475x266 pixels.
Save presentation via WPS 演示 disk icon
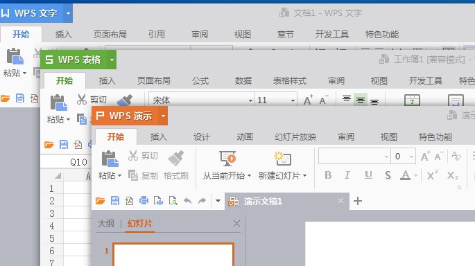[x=115, y=201]
